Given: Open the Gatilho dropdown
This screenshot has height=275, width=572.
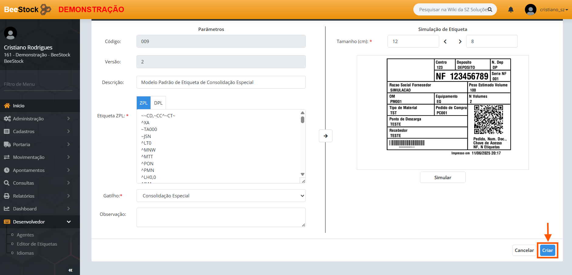Looking at the screenshot, I should (x=221, y=196).
